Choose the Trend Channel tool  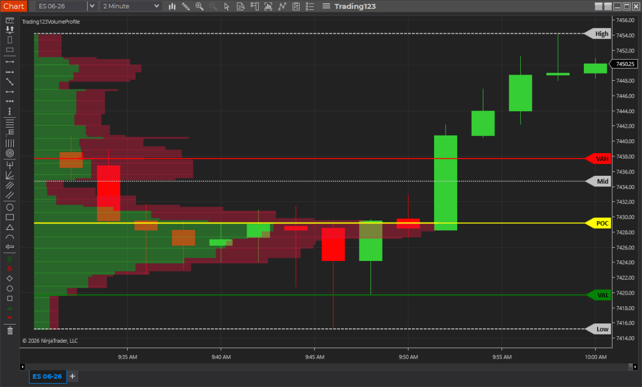10,195
